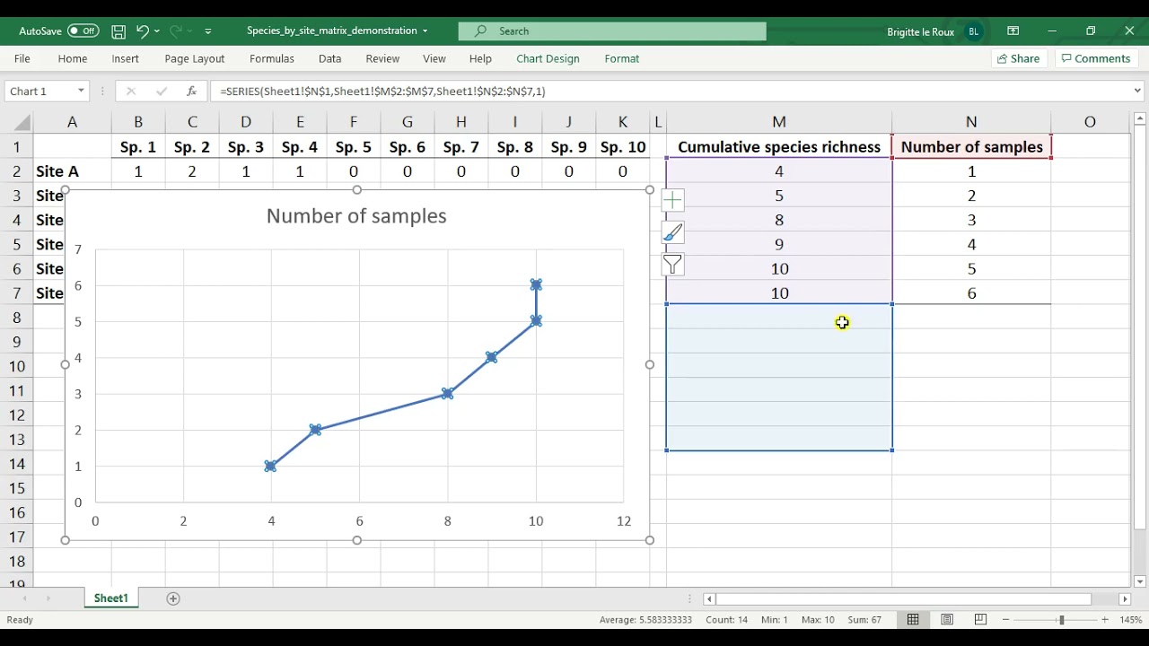Click vertical scrollbar down arrow
This screenshot has height=646, width=1149.
(x=1140, y=581)
